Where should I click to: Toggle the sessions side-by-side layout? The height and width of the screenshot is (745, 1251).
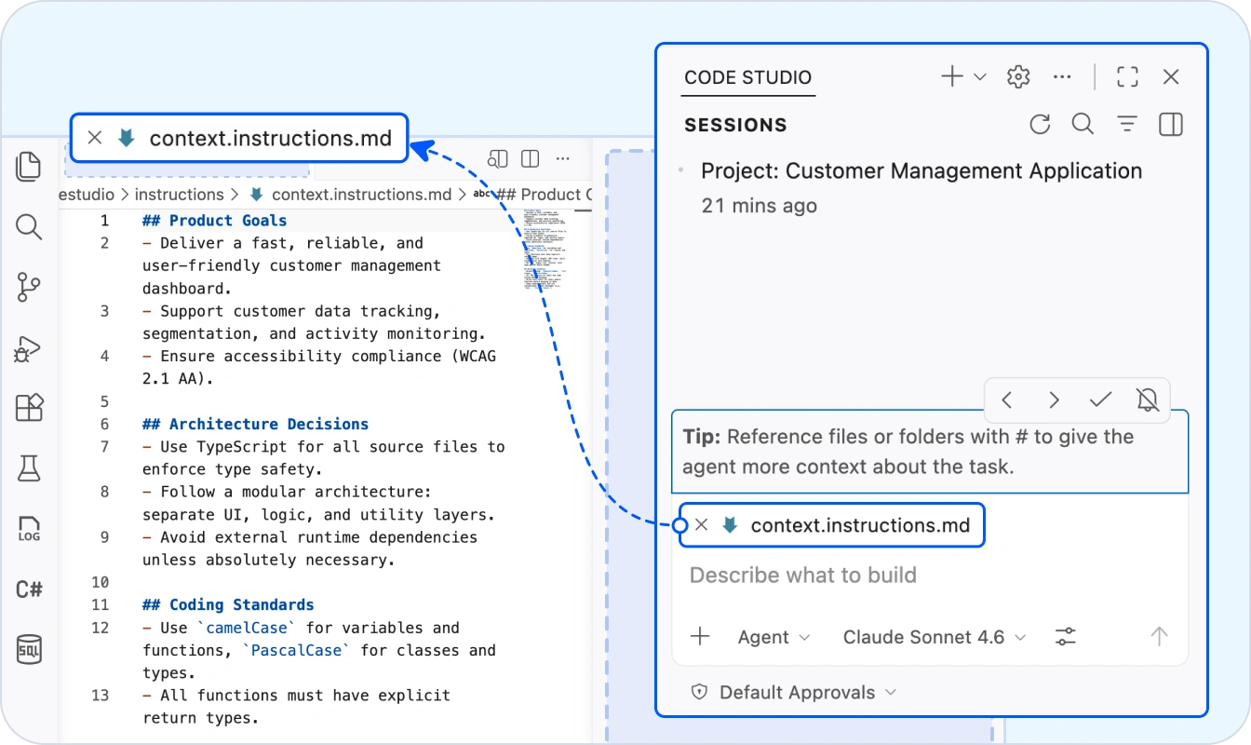pos(1171,124)
